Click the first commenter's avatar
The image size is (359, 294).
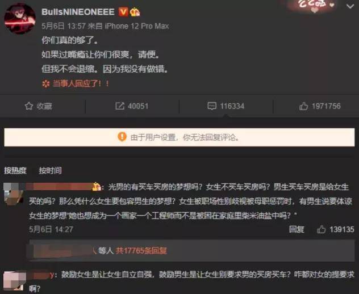point(14,194)
